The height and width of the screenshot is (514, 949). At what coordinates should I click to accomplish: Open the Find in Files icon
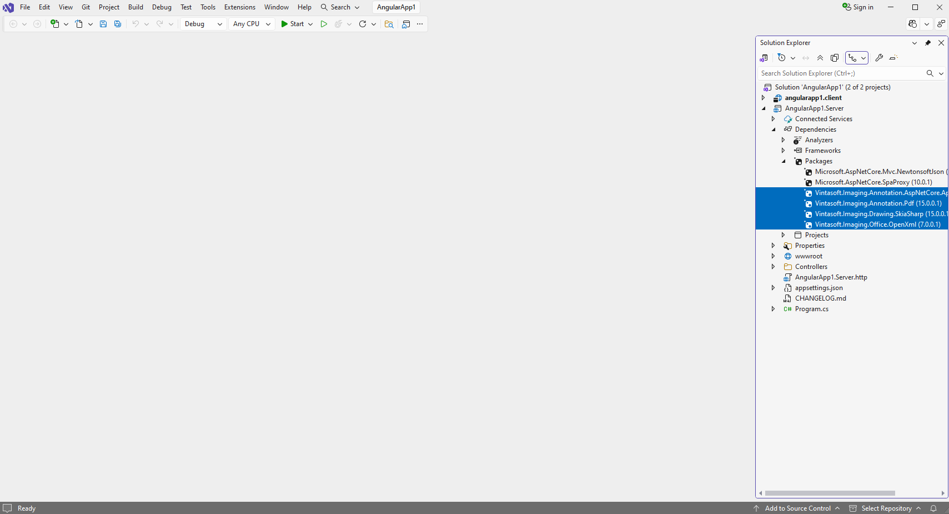[389, 24]
